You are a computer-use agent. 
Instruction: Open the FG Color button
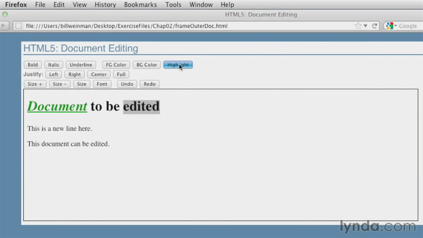pos(116,65)
